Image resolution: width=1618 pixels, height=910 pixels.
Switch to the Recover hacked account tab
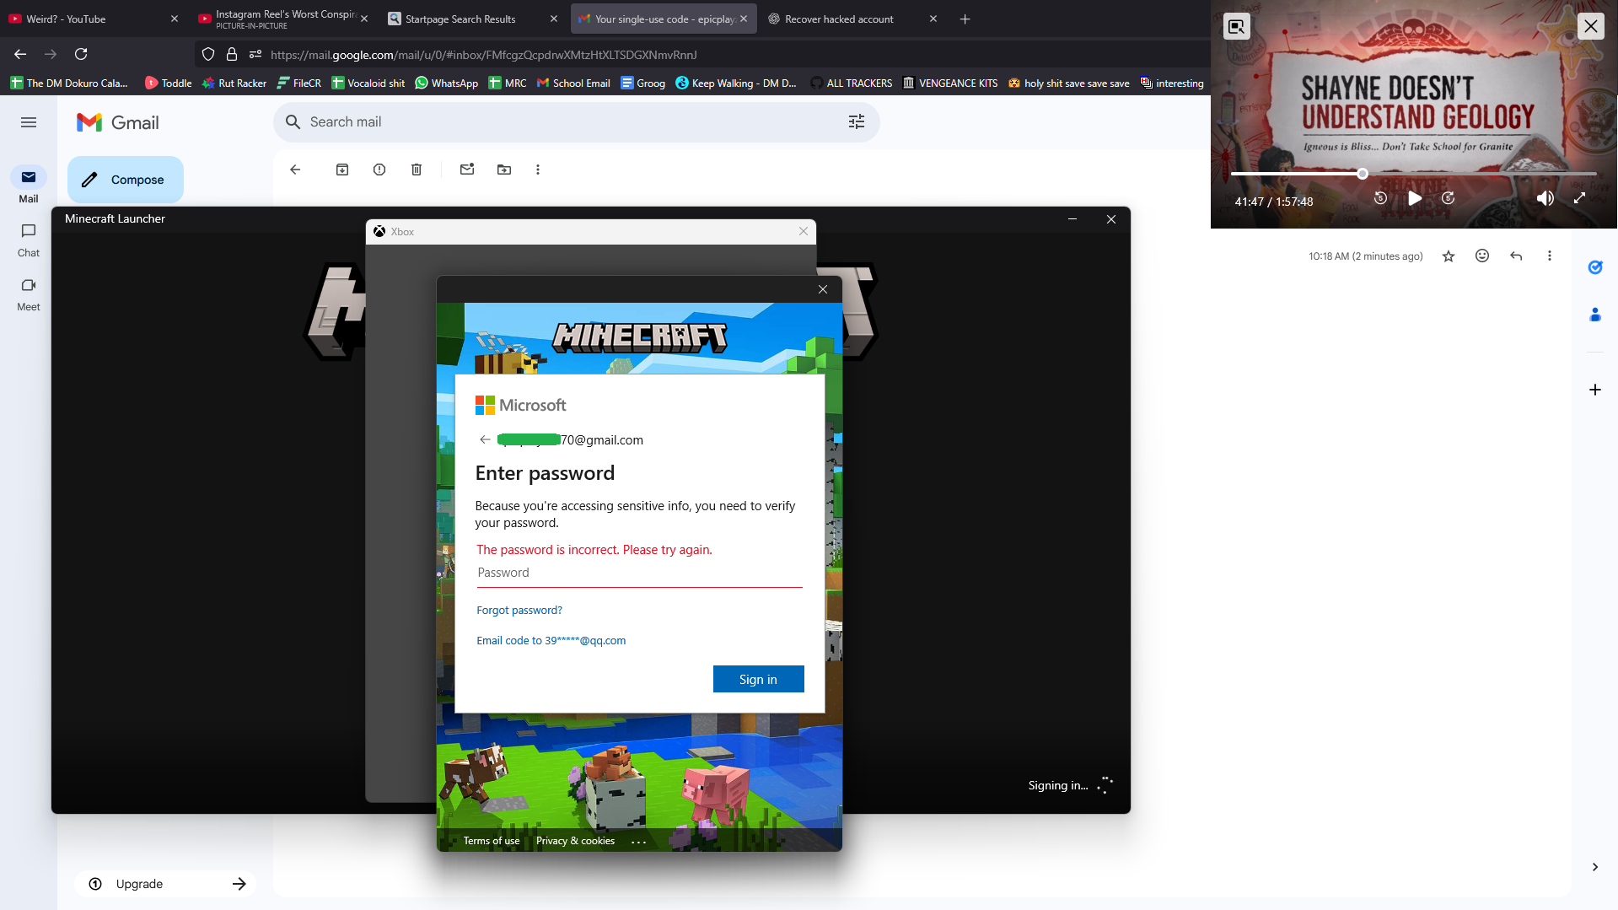[853, 19]
